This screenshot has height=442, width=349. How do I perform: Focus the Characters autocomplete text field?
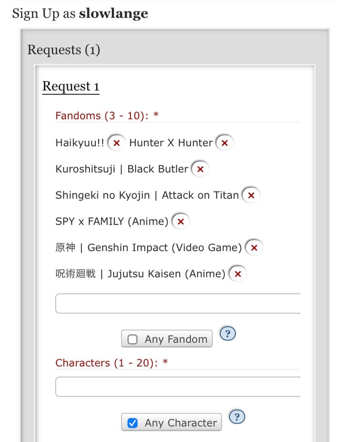[177, 387]
